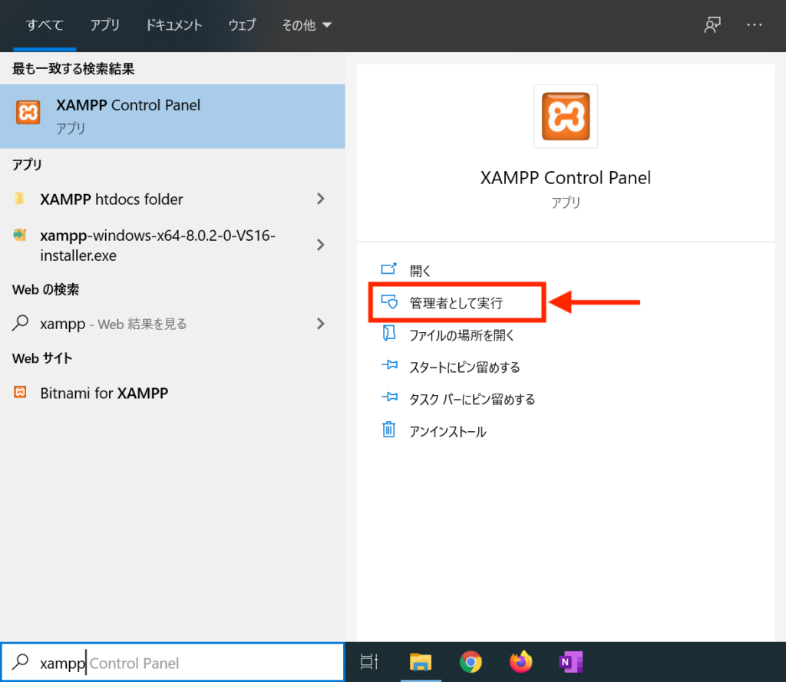
Task: Click the Bitnami for XAMPP icon
Action: tap(21, 393)
